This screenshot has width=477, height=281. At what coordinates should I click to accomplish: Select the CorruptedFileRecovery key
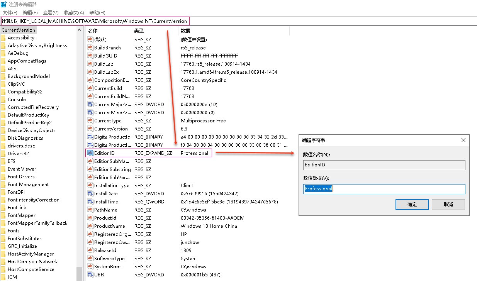33,107
